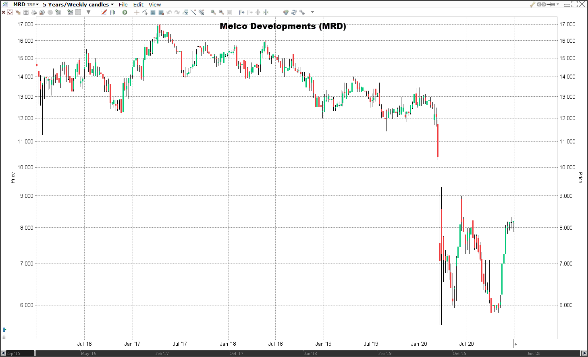
Task: Select the parallel channel lines tool
Action: point(202,12)
